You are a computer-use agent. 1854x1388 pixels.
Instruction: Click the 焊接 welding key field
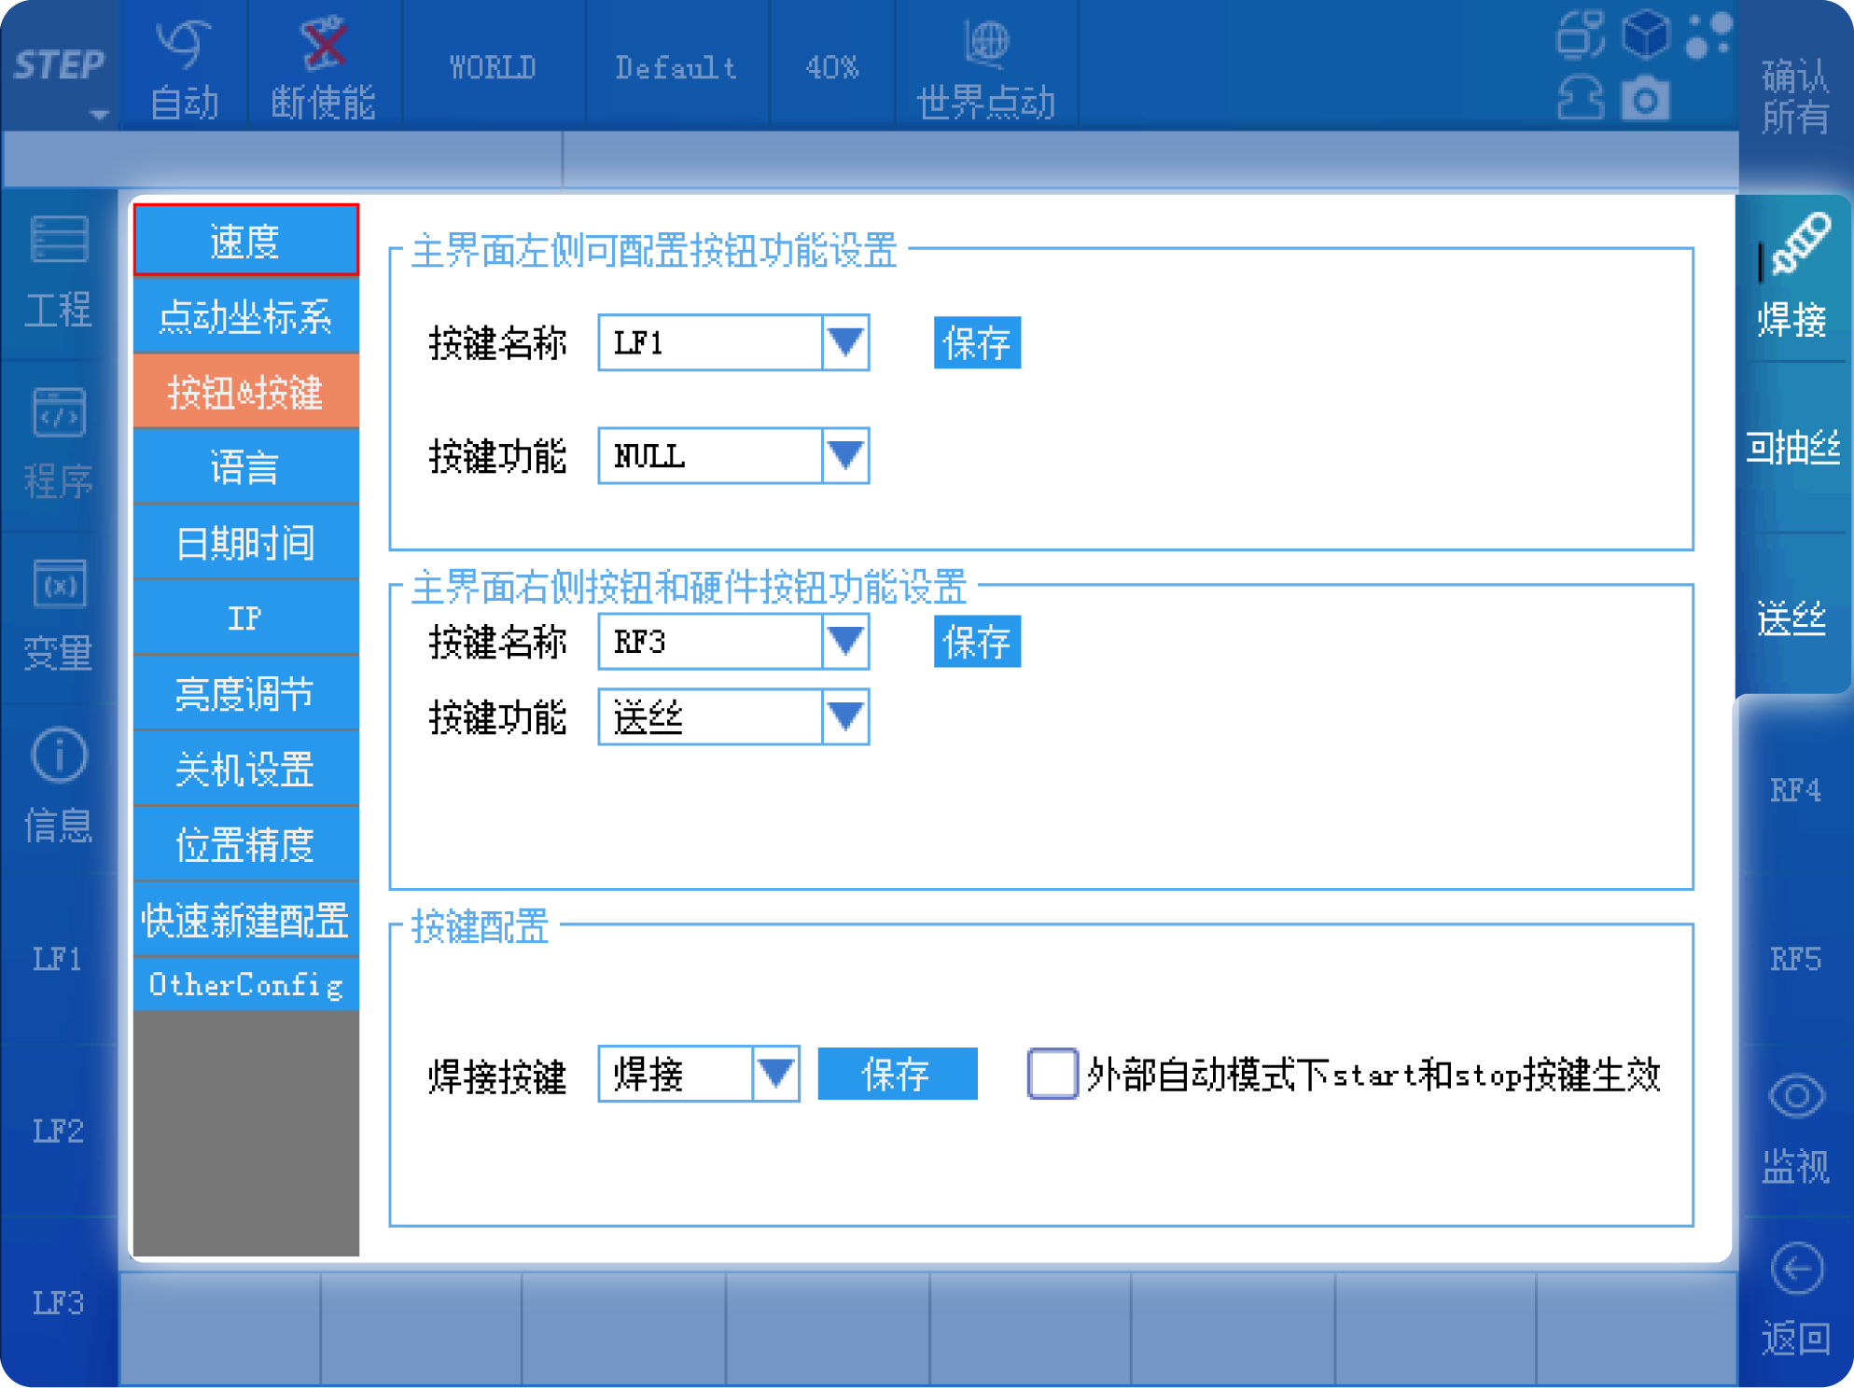tap(676, 1074)
